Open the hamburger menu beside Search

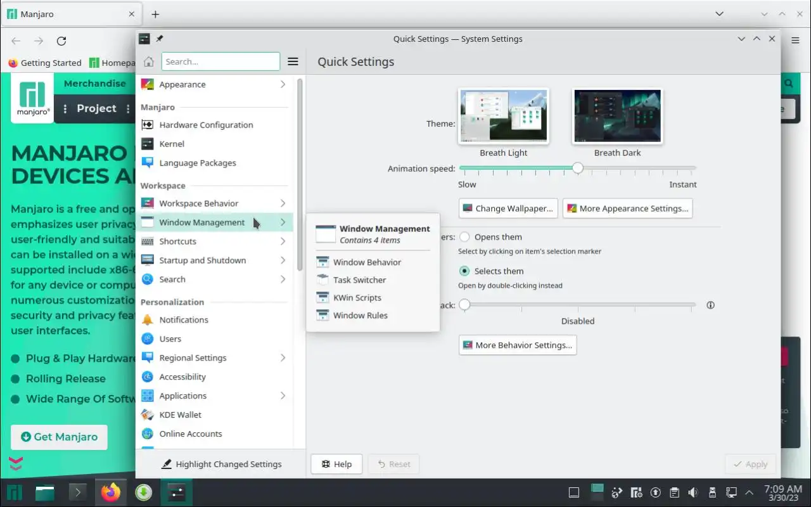[293, 61]
